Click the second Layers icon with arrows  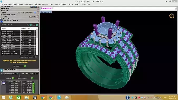point(34,17)
